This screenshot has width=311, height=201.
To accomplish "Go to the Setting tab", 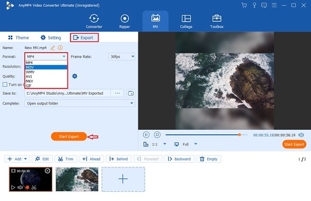I will tap(51, 38).
